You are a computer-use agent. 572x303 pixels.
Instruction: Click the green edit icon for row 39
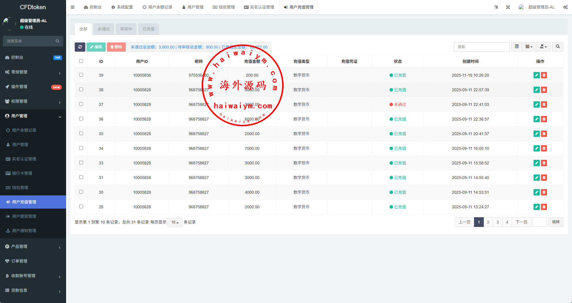[536, 75]
